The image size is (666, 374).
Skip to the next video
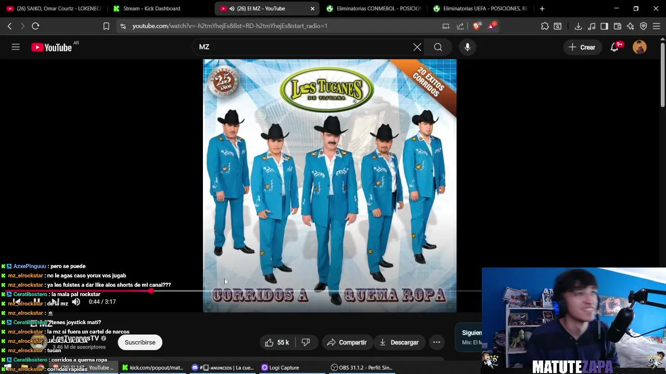coord(56,302)
